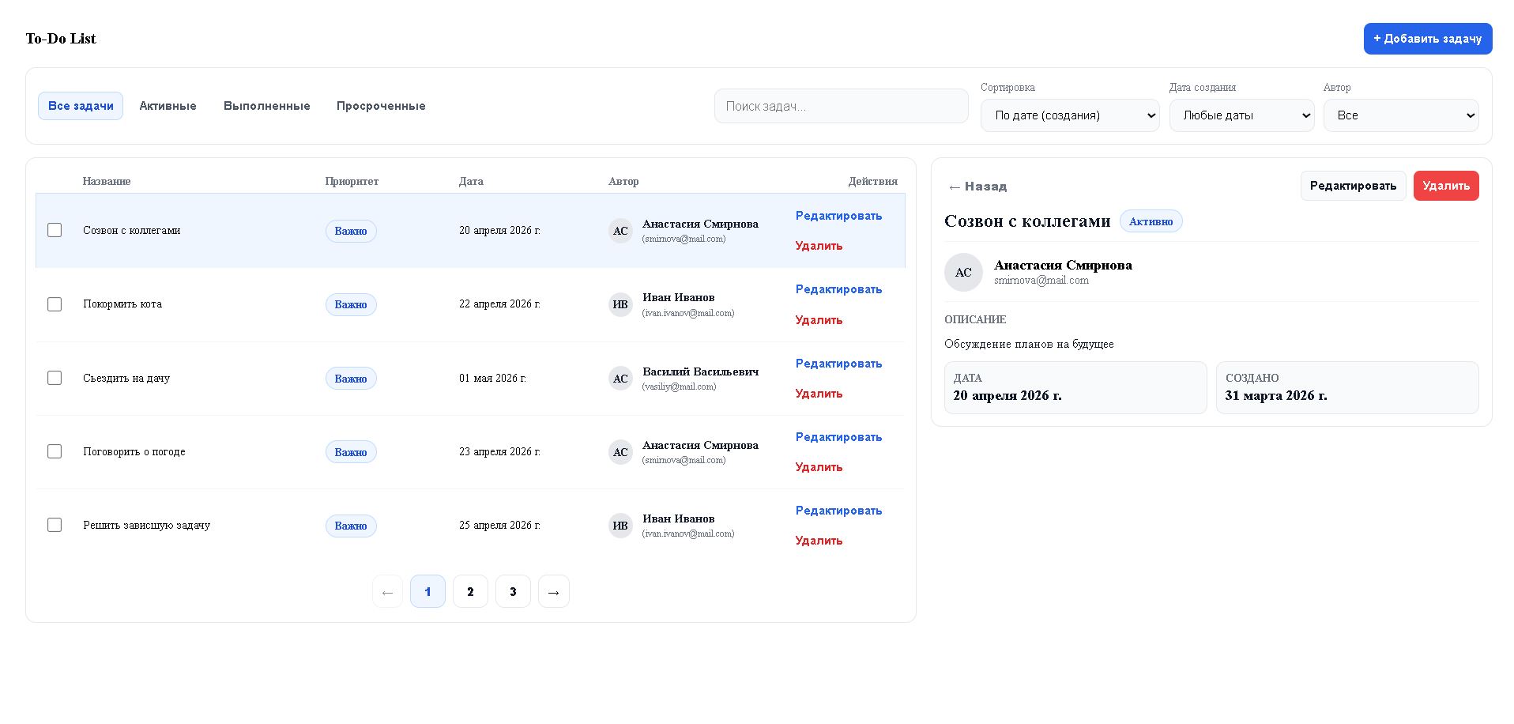Screen dimensions: 1514x724
Task: Edit the Решить зависшую задачу task
Action: pos(838,511)
